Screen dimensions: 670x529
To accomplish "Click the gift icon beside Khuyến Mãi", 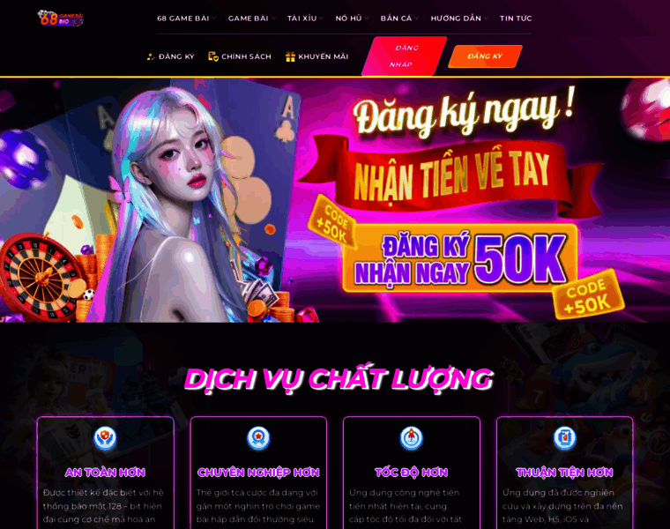I will 291,56.
